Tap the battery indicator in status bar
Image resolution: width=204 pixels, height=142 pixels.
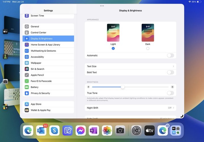[199, 2]
